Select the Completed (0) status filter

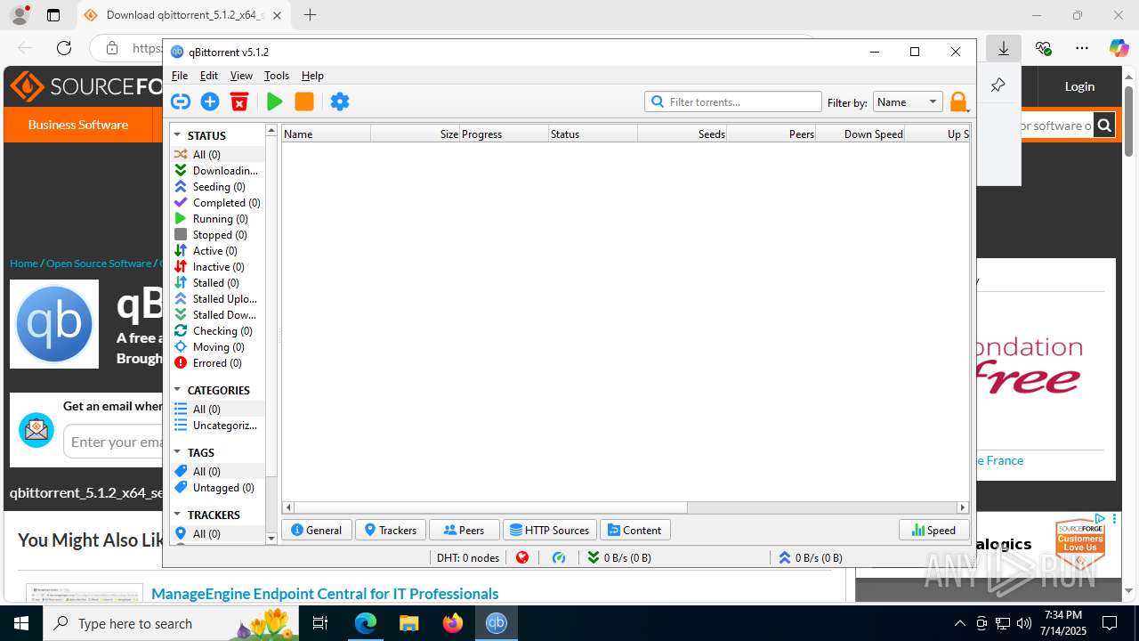pos(218,202)
